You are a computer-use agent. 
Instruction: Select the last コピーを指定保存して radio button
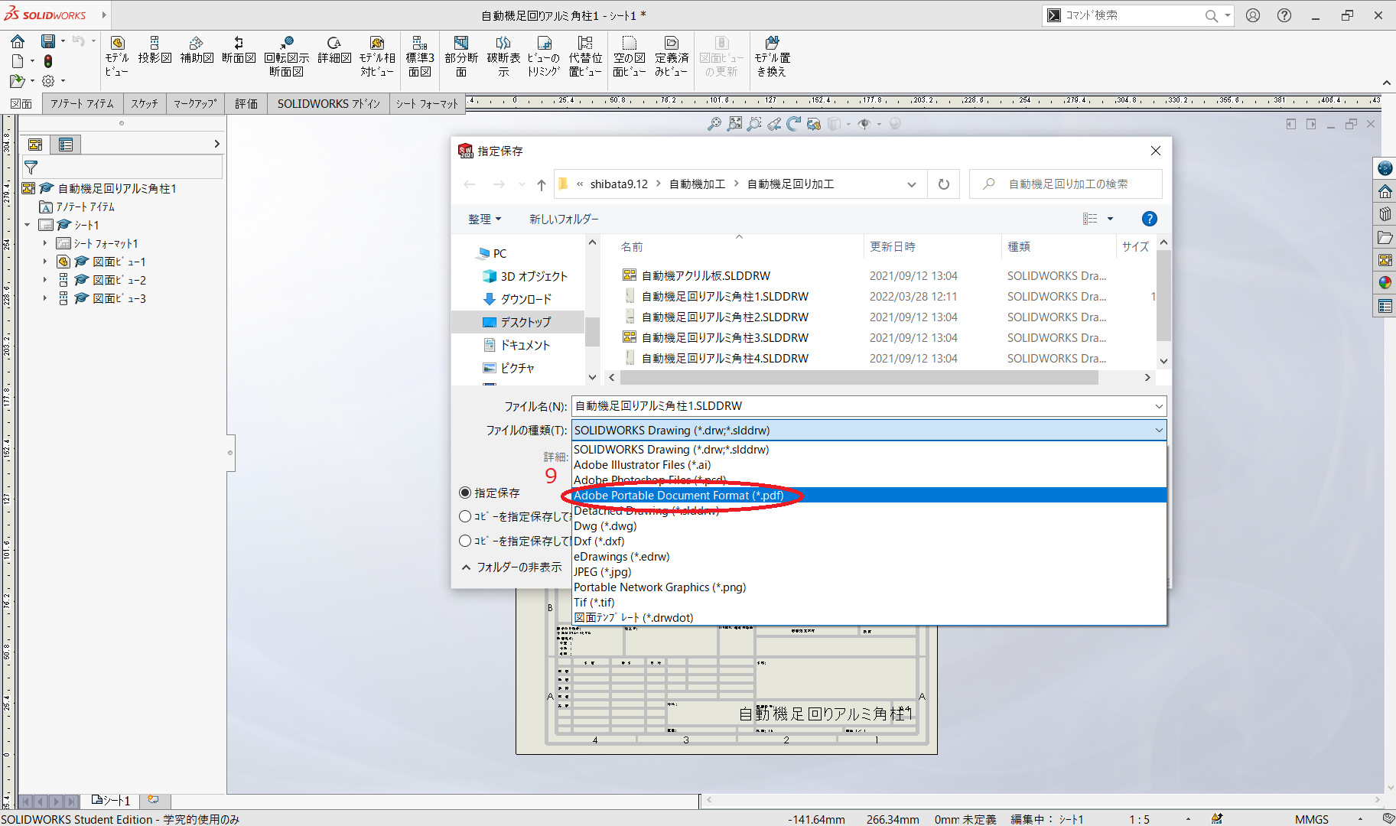pyautogui.click(x=465, y=541)
